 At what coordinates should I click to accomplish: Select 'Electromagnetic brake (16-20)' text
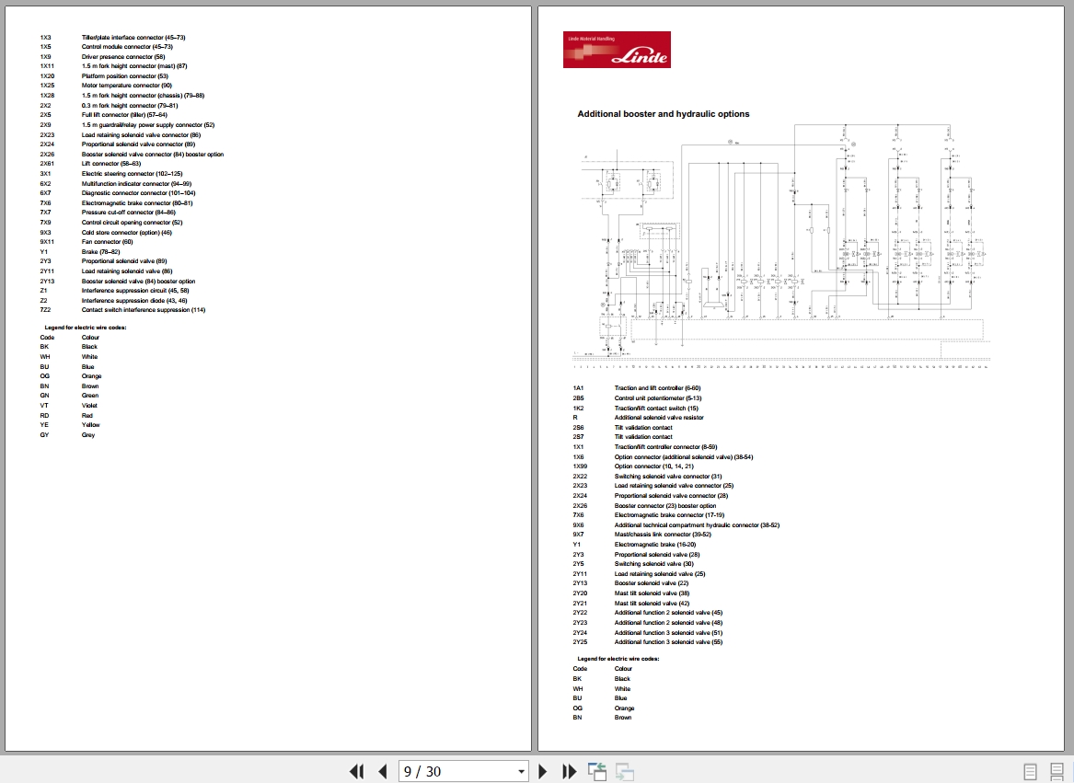[x=655, y=545]
